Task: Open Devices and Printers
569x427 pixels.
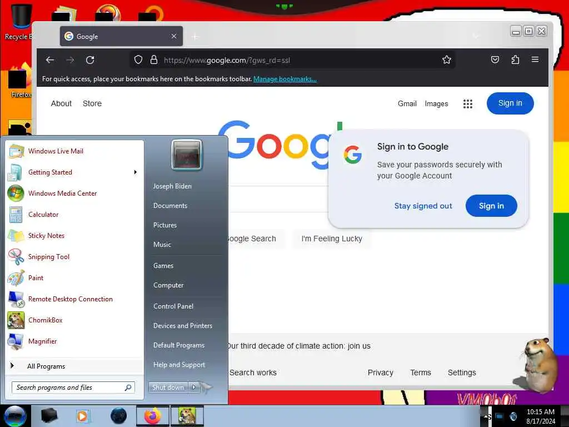Action: (x=182, y=326)
